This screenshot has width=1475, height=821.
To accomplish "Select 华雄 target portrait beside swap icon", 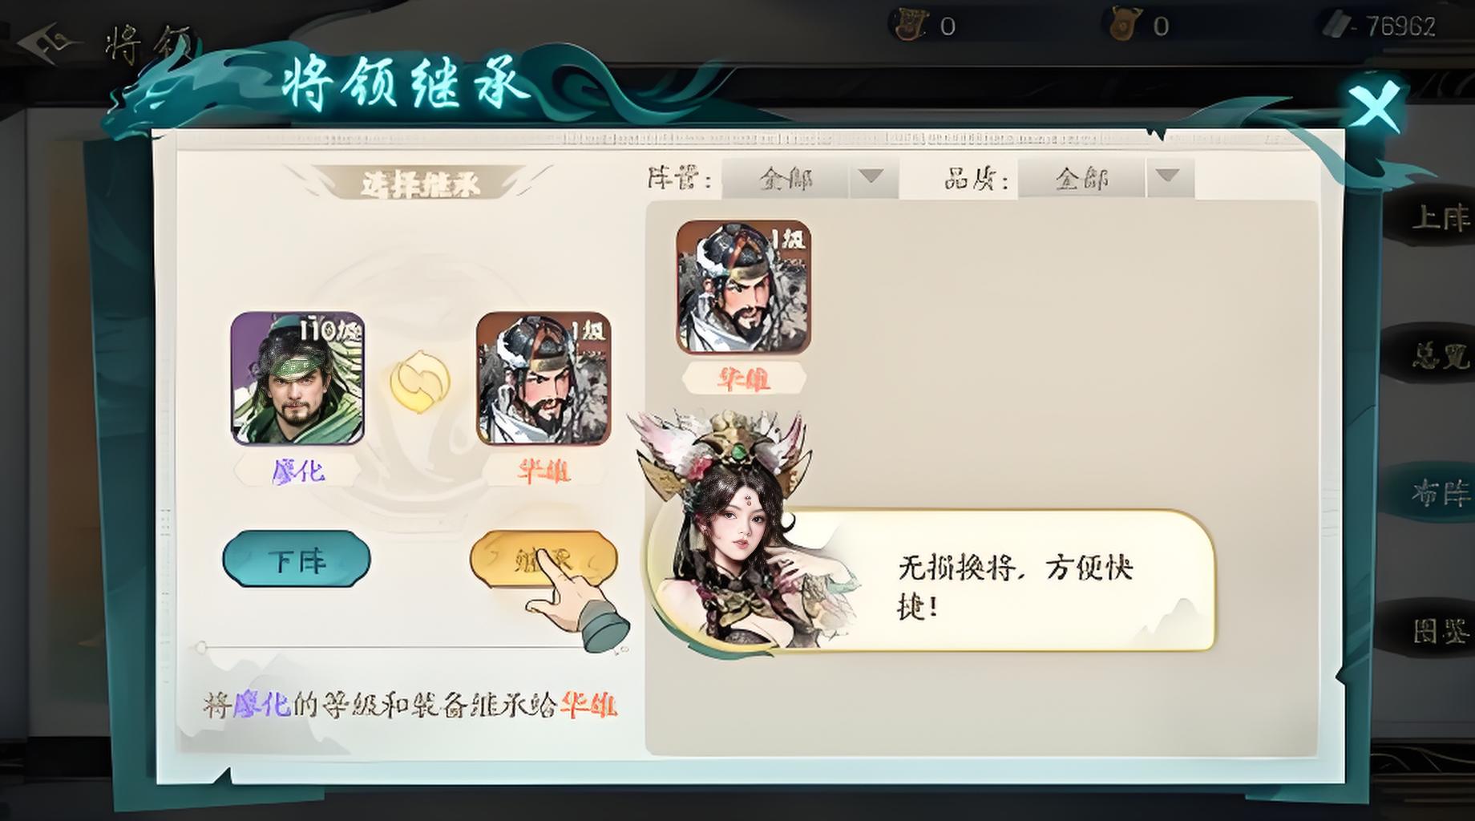I will point(544,378).
